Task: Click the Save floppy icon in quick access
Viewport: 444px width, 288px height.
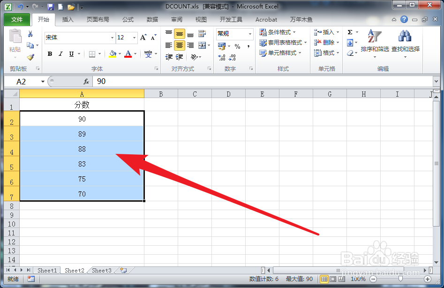Action: pos(51,7)
